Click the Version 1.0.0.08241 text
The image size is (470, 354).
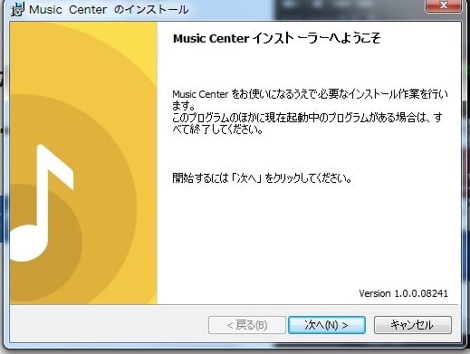pyautogui.click(x=404, y=293)
